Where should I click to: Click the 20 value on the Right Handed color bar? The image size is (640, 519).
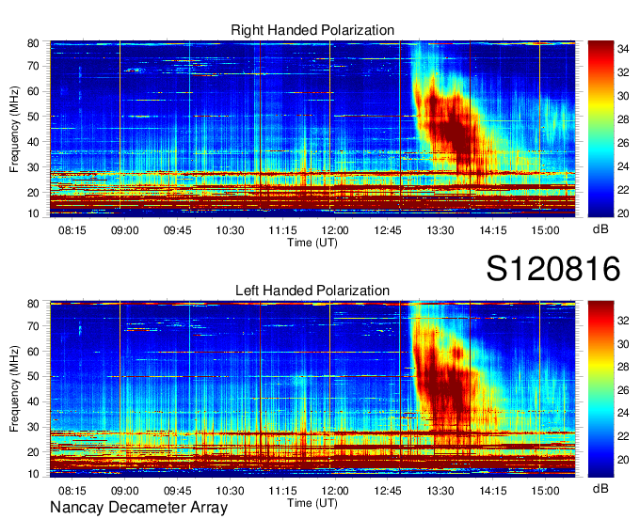click(x=623, y=213)
